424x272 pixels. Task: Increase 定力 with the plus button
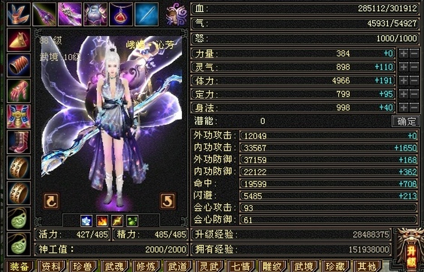click(x=404, y=94)
